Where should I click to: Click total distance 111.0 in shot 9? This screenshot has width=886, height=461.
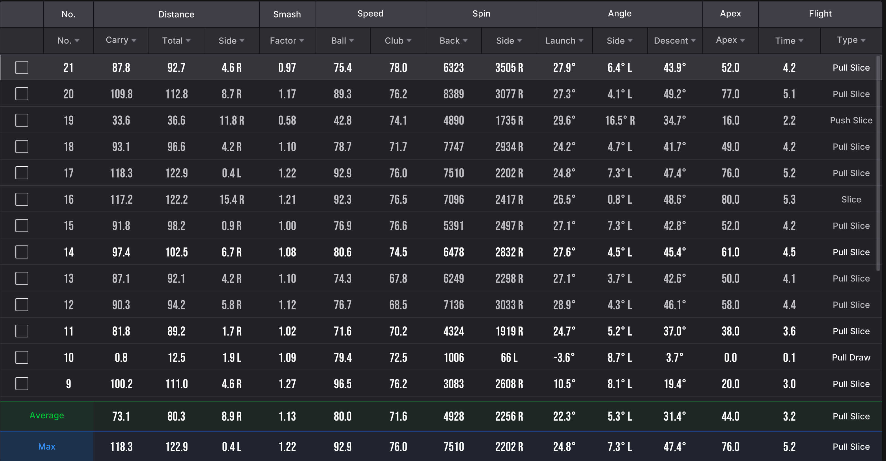pos(176,384)
